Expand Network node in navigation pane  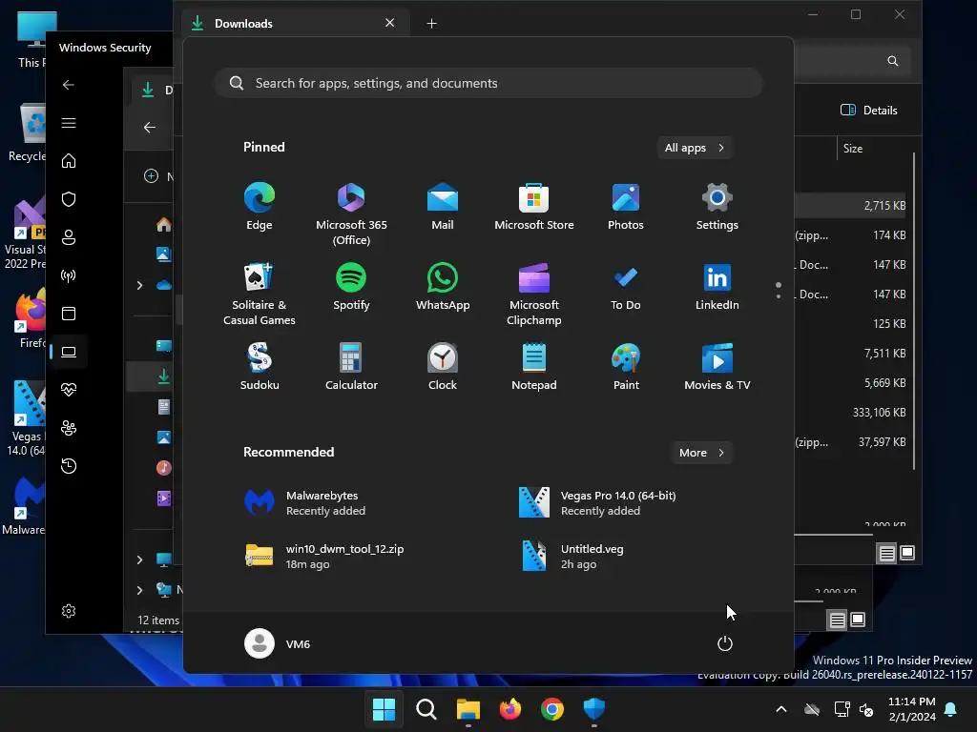[x=139, y=589]
